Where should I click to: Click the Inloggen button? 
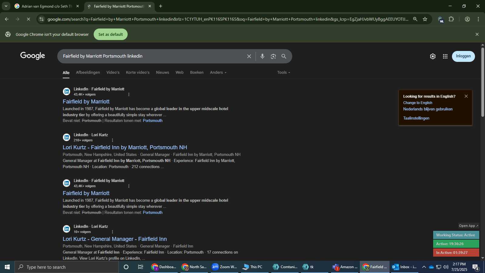(463, 56)
